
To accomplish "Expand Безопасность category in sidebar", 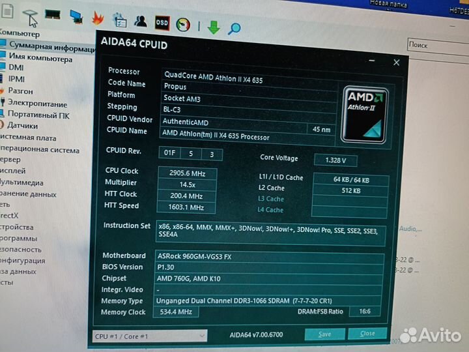I will pos(21,249).
